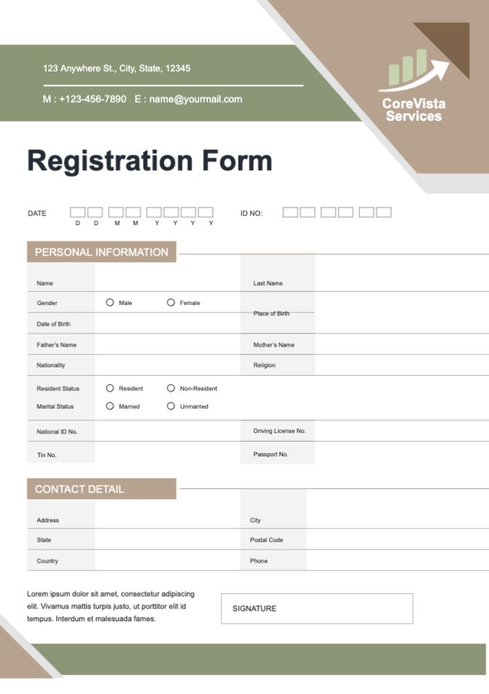
Task: Mark Married marital status option
Action: [x=110, y=406]
